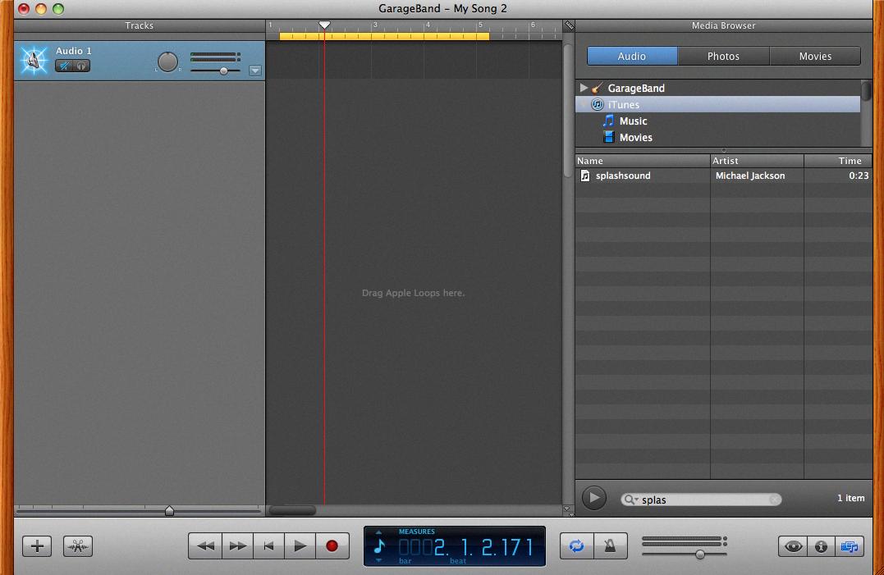
Task: Click the 0:23 time cell
Action: [859, 176]
